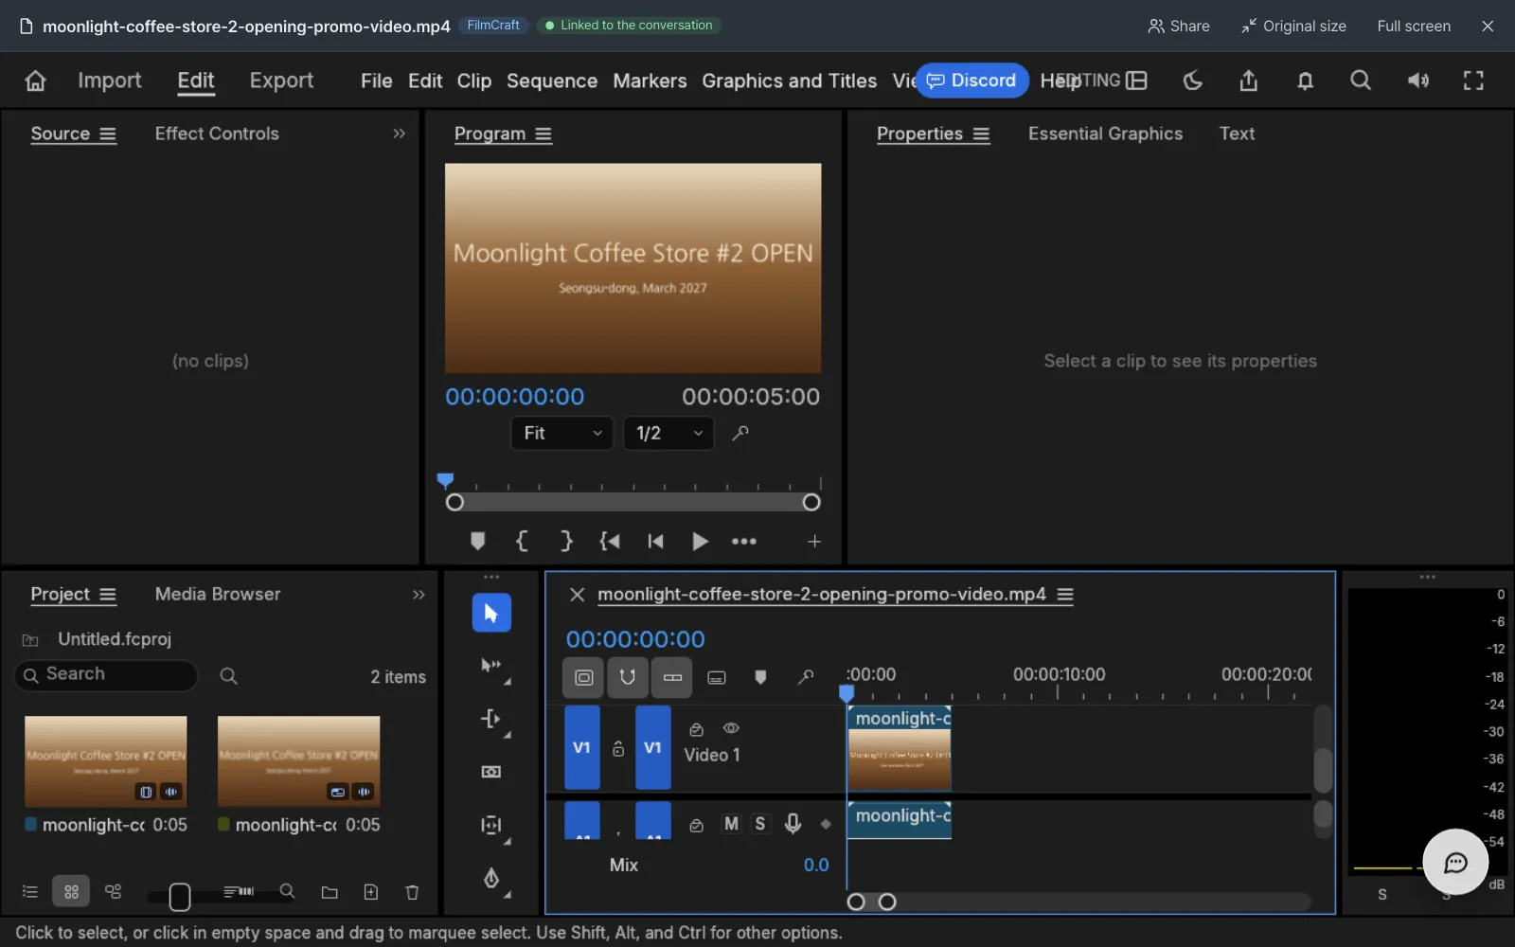This screenshot has width=1515, height=947.
Task: Click the Share button
Action: pyautogui.click(x=1179, y=26)
